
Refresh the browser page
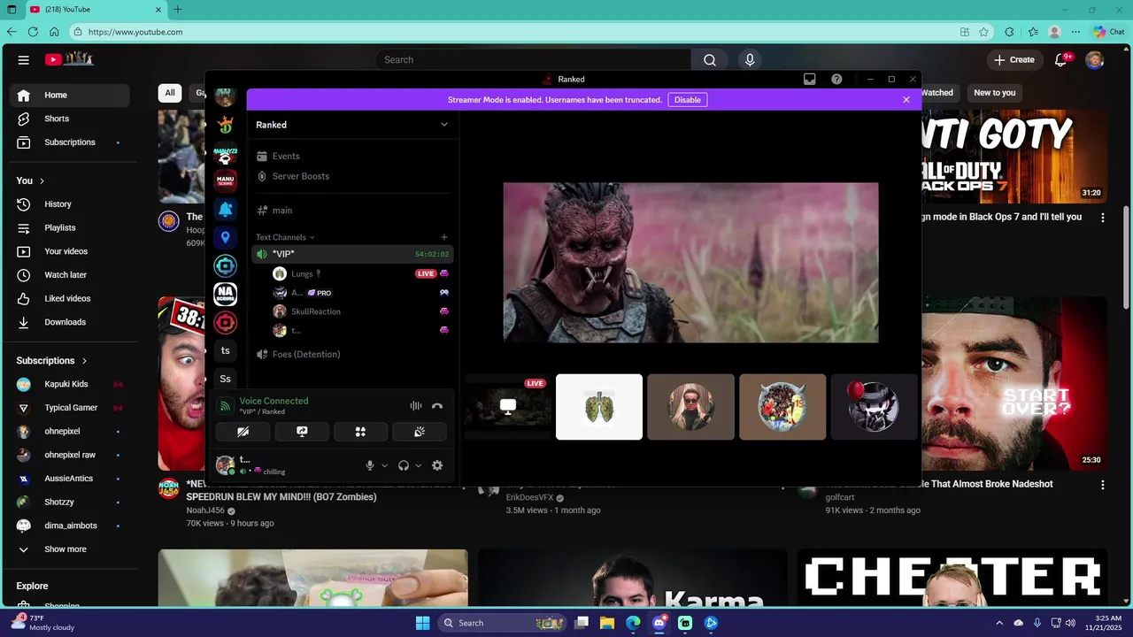coord(33,32)
